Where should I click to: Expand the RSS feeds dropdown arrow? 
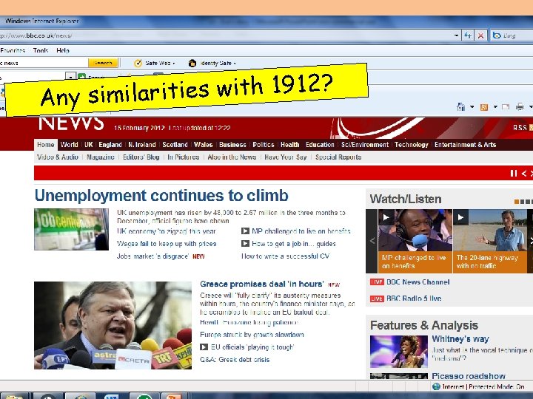point(495,107)
